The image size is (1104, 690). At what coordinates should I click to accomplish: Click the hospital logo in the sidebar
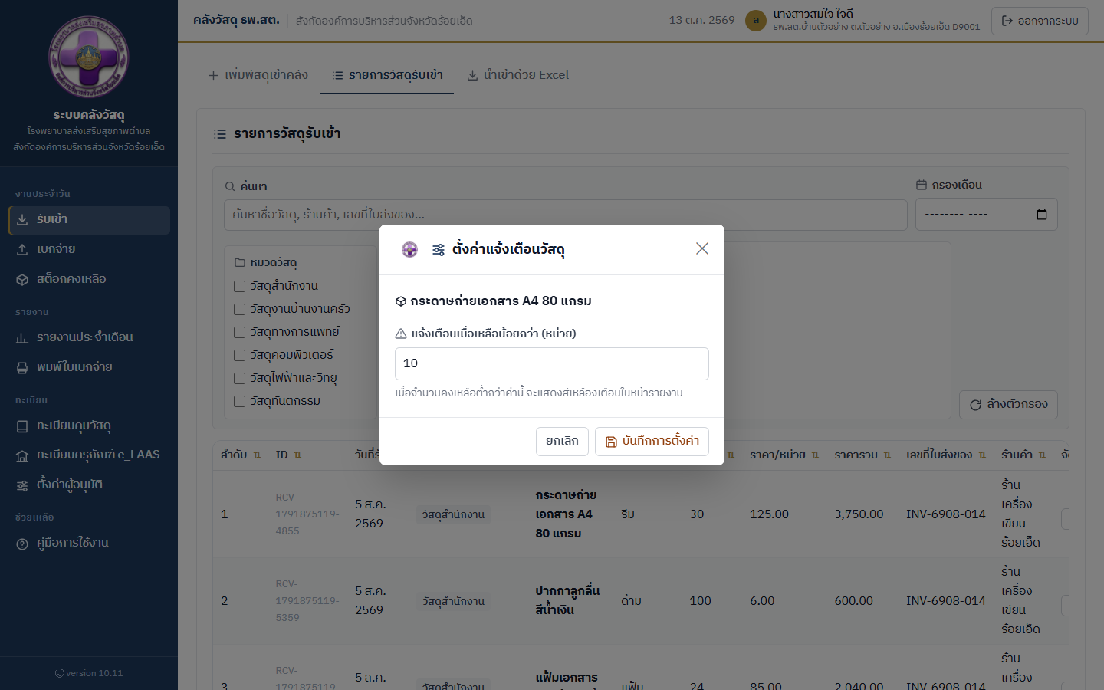tap(89, 57)
